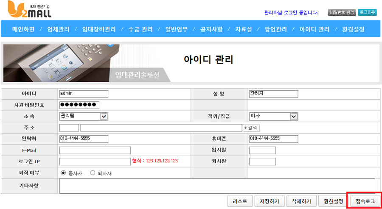
Task: Open 자료실 menu
Action: 243,29
